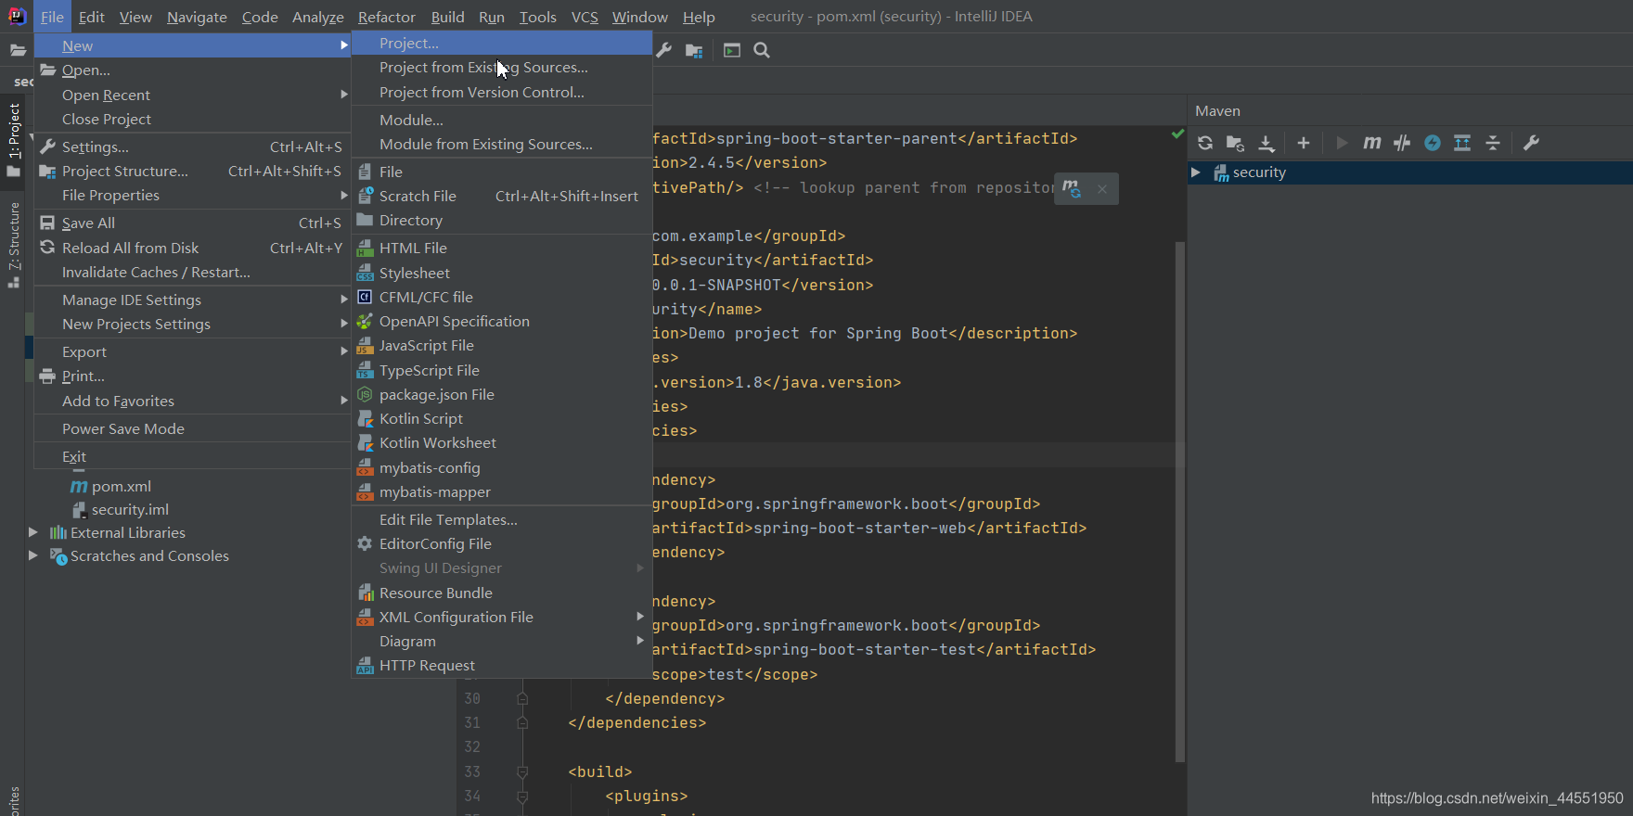Open Settings wrench in main toolbar
1633x816 pixels.
(x=664, y=50)
